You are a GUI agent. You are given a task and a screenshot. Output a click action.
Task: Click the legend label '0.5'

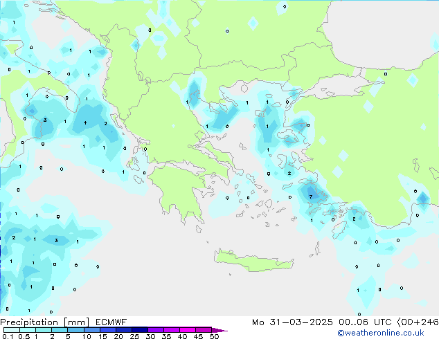[x=24, y=336]
